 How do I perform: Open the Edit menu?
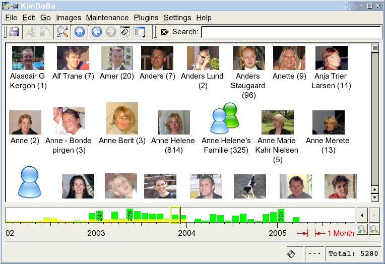(29, 18)
